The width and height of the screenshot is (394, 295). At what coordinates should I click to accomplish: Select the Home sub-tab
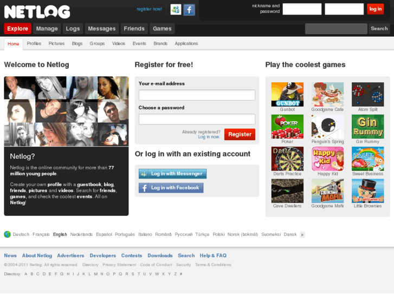tap(14, 44)
